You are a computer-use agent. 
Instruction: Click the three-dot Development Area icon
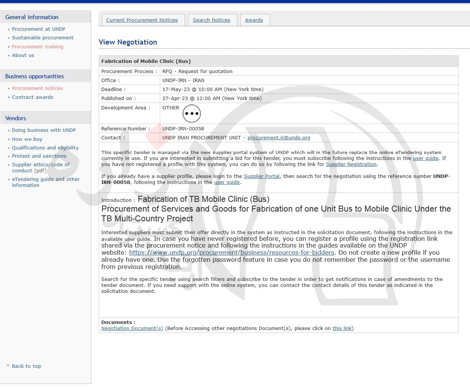[192, 113]
